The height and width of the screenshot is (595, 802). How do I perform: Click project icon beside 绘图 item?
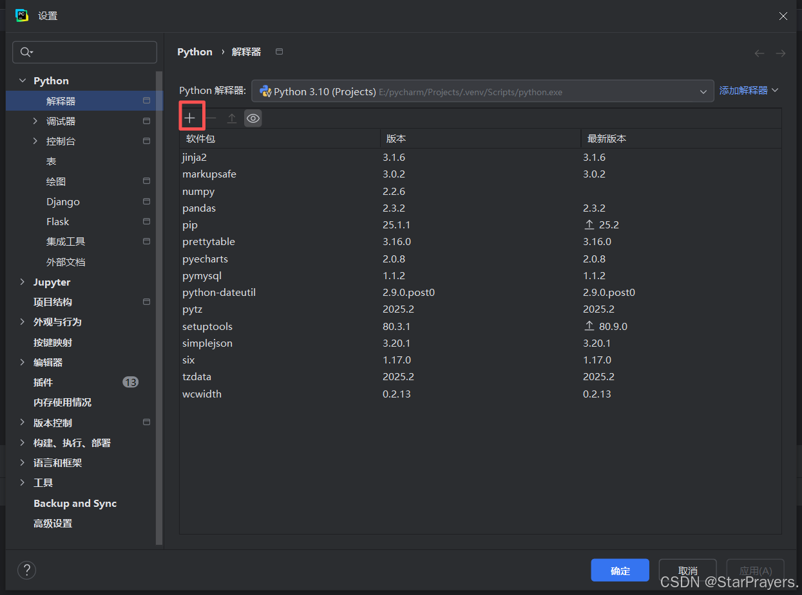point(146,181)
